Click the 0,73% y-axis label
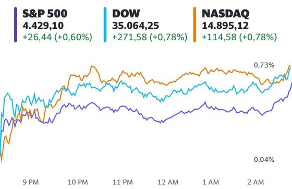 (264, 65)
